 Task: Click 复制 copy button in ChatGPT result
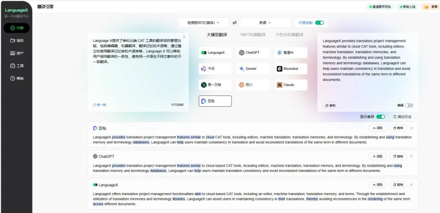pos(398,156)
